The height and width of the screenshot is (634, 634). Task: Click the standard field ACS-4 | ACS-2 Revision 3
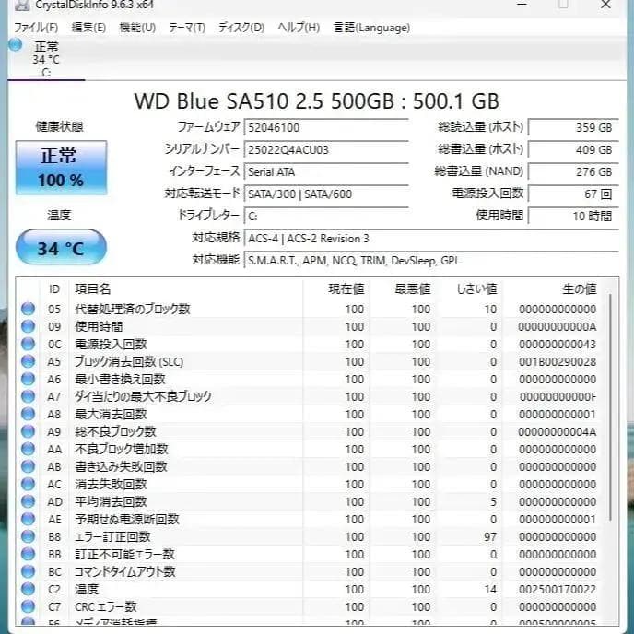[x=431, y=238]
